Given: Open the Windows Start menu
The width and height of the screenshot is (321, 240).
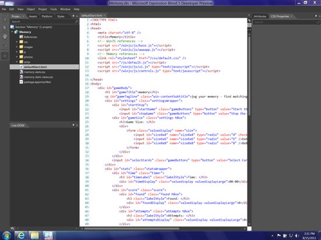Looking at the screenshot, I should point(6,235).
